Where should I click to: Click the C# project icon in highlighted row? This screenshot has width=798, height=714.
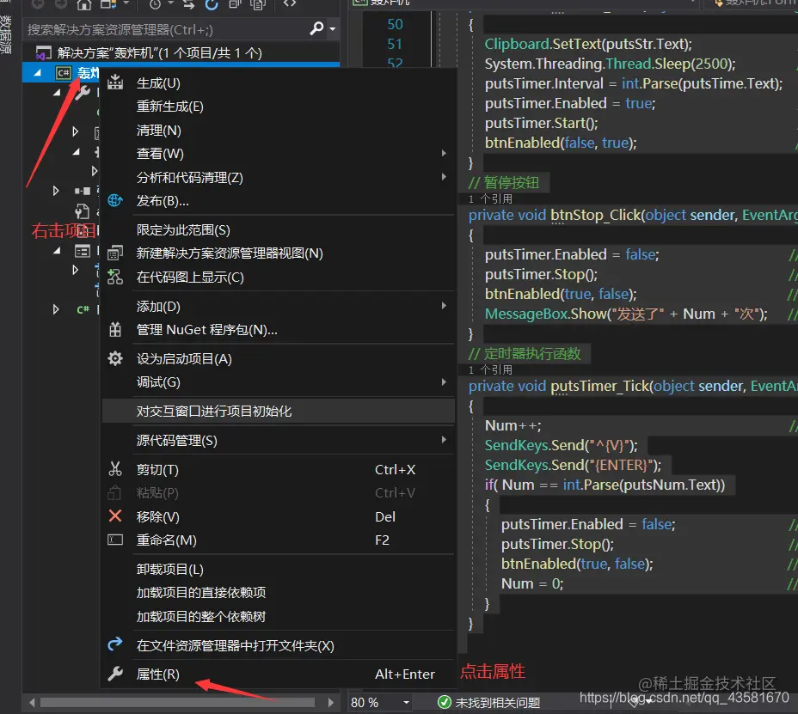click(63, 73)
